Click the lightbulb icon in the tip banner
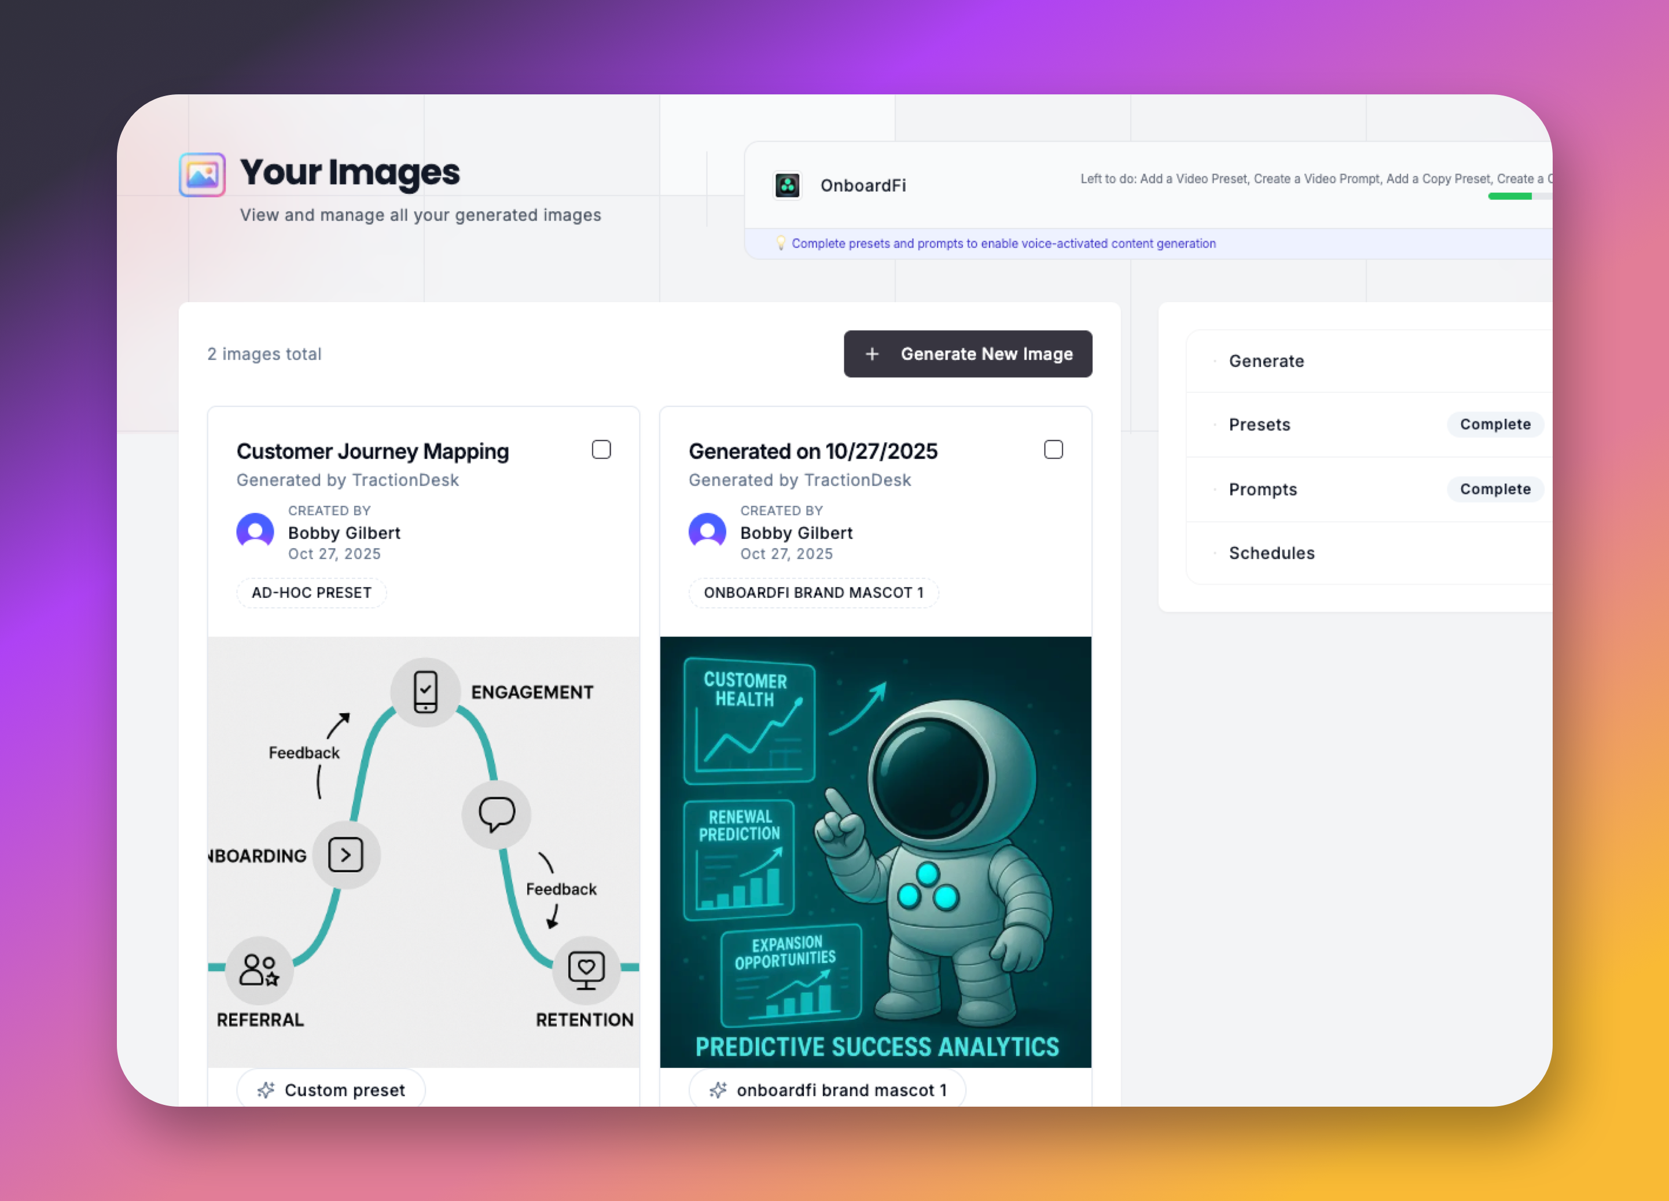 [781, 243]
